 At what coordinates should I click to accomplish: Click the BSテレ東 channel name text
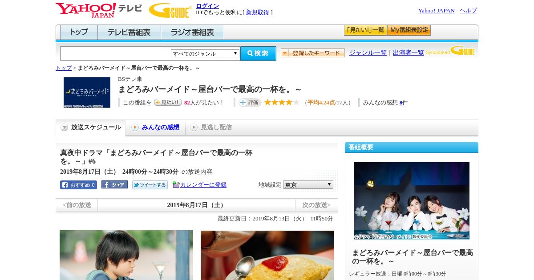pos(130,79)
